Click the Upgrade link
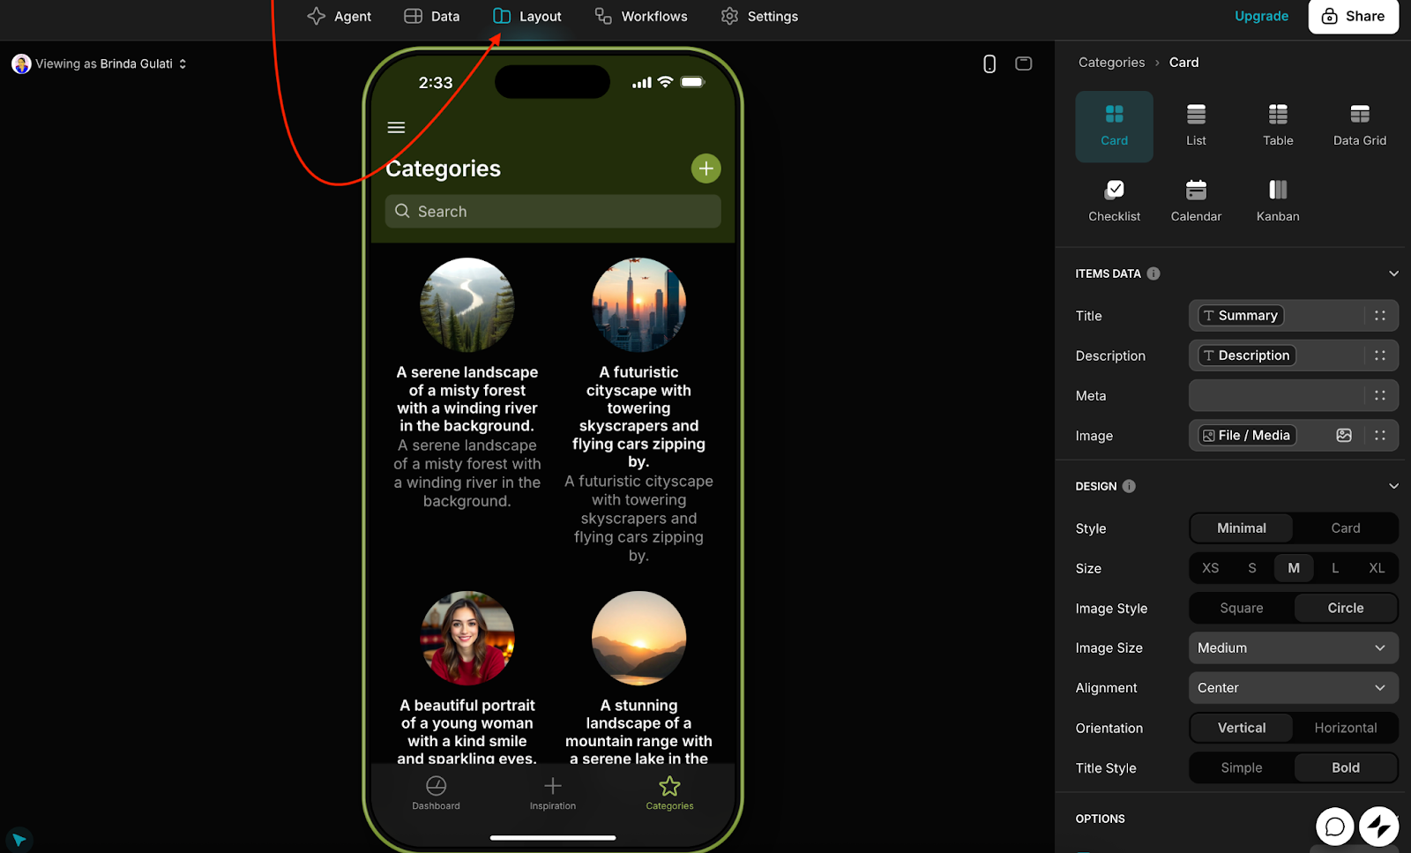The image size is (1411, 853). click(1261, 16)
